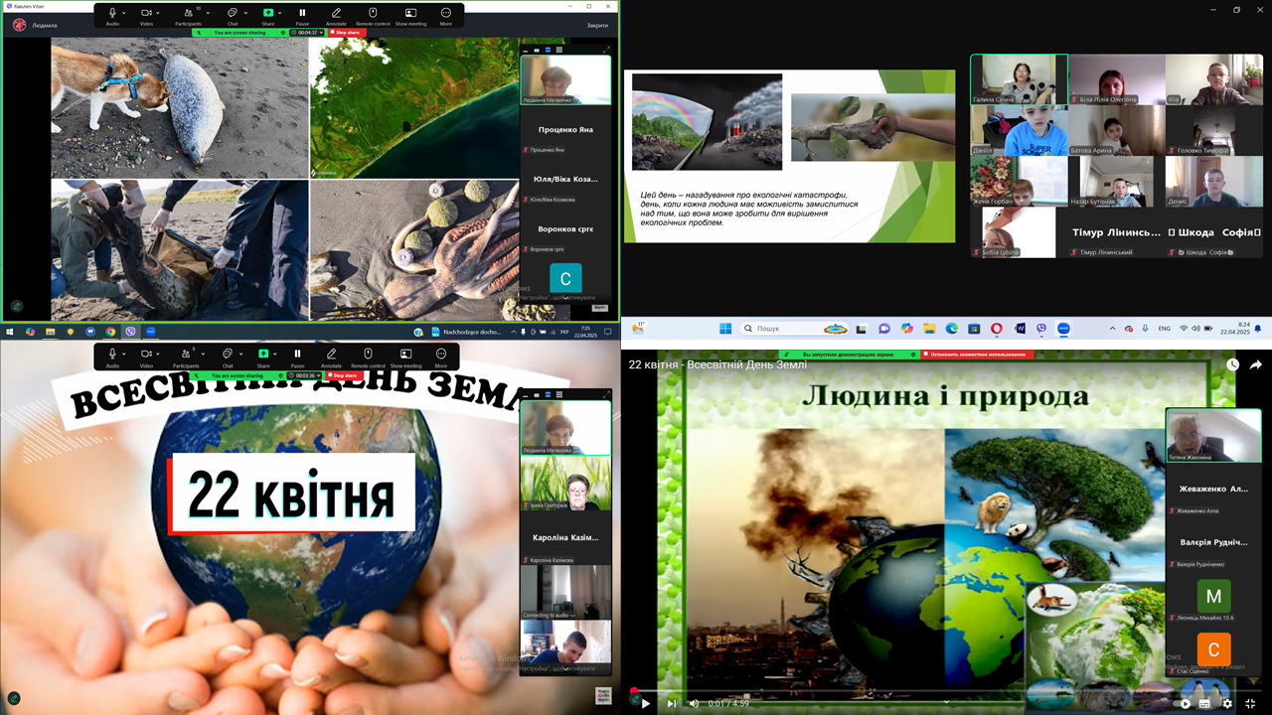Viewport: 1272px width, 715px height.
Task: Open Opera from the Windows 11 taskbar
Action: (x=997, y=328)
